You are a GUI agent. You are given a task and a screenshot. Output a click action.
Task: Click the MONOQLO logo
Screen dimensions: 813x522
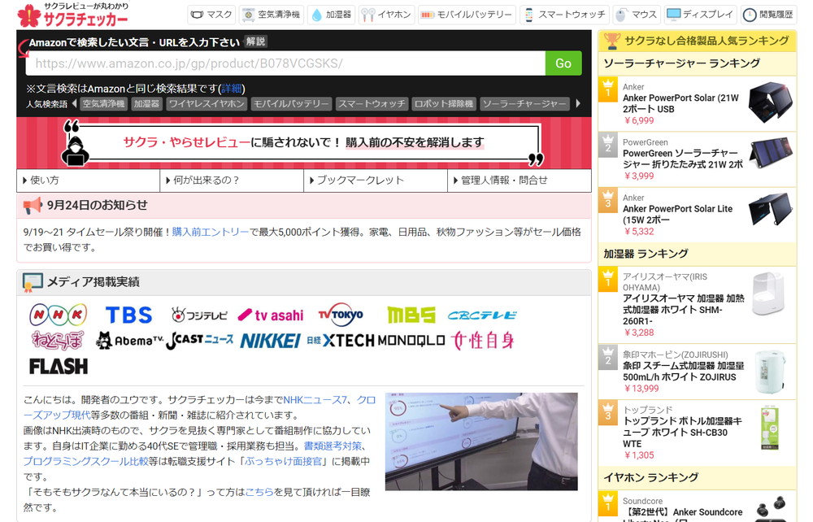tap(411, 341)
